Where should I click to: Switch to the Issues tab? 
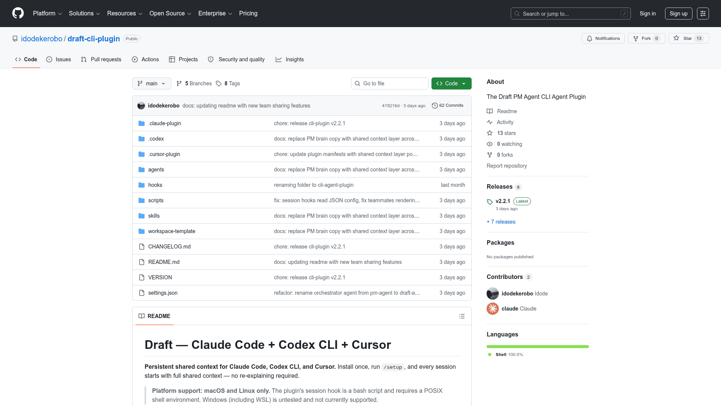coord(59,59)
